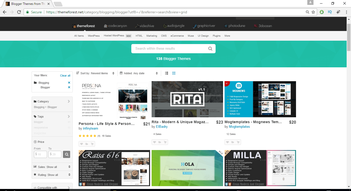This screenshot has height=191, width=351.
Task: Favorite the Mogtemplates theme heart icon
Action: 227,142
